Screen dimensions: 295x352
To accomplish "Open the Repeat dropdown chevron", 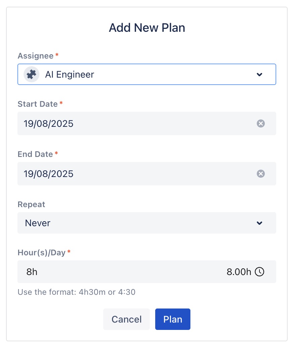I will click(259, 223).
